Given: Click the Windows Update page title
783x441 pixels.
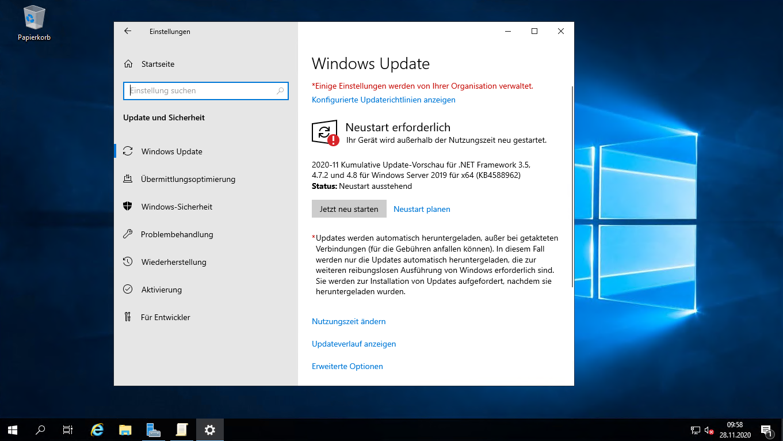Looking at the screenshot, I should click(371, 63).
